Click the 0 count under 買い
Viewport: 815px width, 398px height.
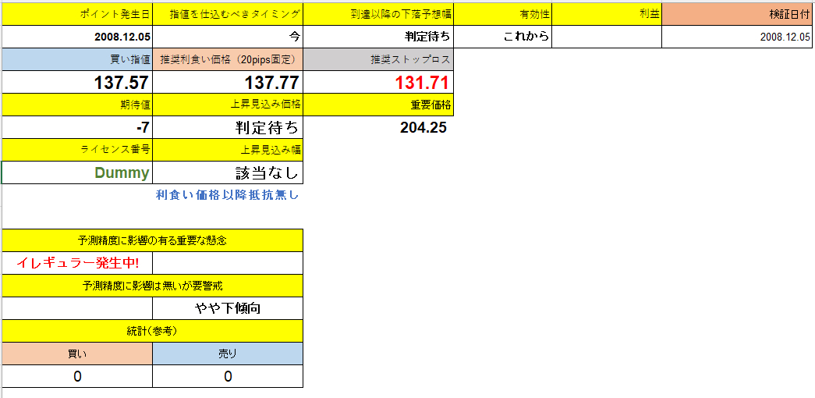point(77,376)
